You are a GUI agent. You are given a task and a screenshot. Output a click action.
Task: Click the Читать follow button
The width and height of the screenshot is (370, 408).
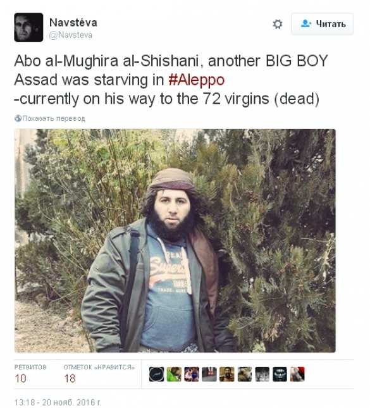point(323,24)
